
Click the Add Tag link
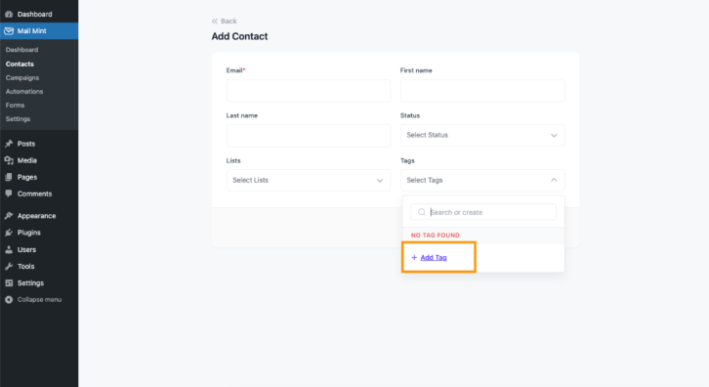point(434,258)
